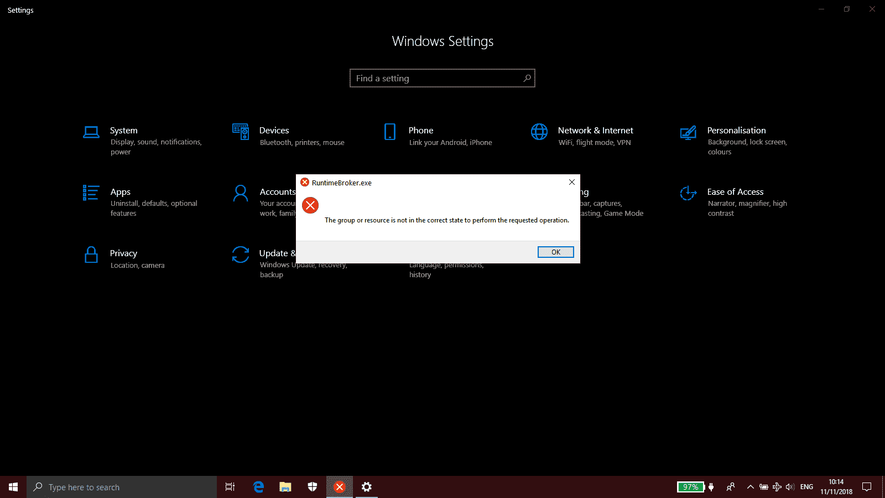Open the Apps list icon
885x498 pixels.
pyautogui.click(x=91, y=193)
